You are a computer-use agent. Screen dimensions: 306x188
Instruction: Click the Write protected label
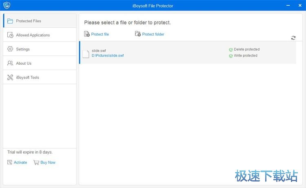[246, 56]
